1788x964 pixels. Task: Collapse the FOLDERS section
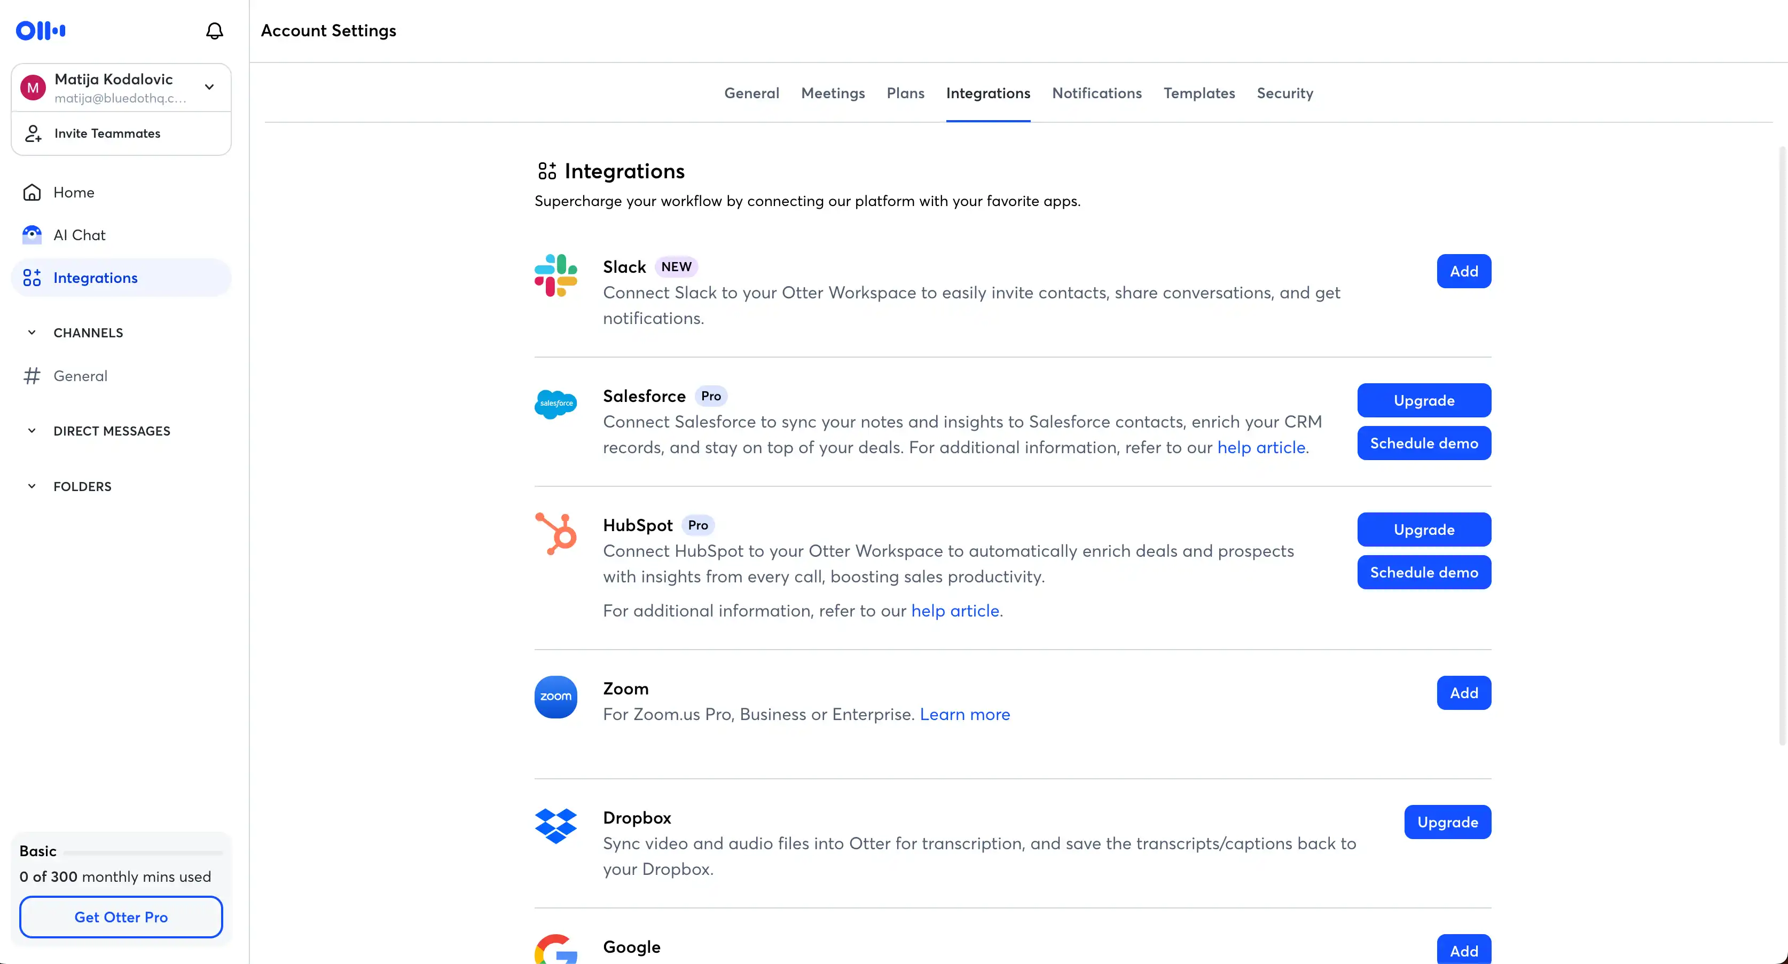point(31,485)
